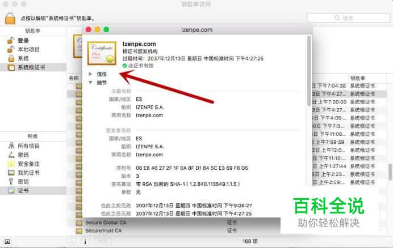This screenshot has height=248, width=393.
Task: Click the main list scrollbar
Action: 390,172
